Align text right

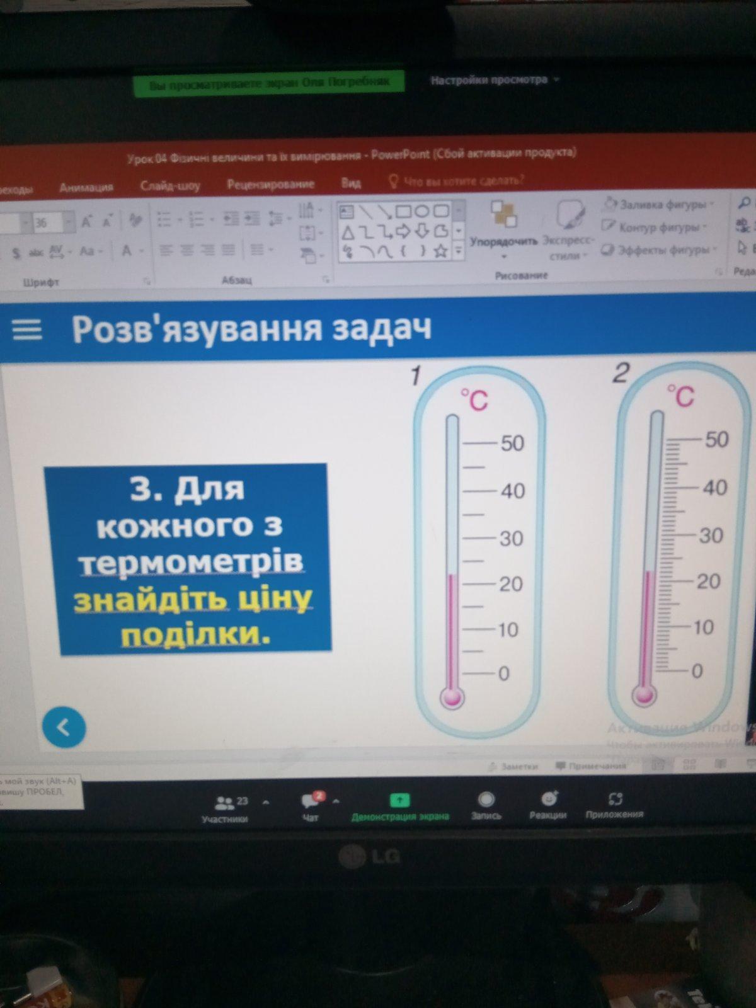(x=208, y=250)
